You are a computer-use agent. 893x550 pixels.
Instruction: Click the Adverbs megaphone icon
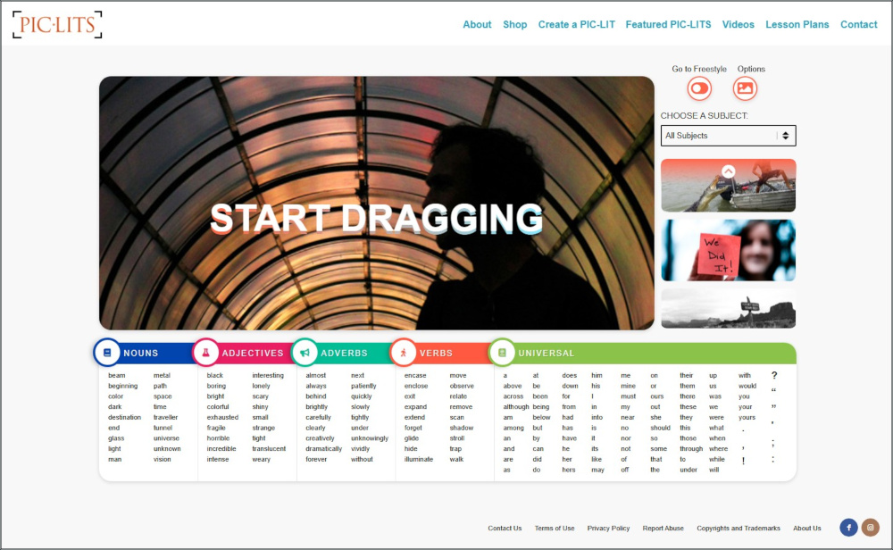305,353
